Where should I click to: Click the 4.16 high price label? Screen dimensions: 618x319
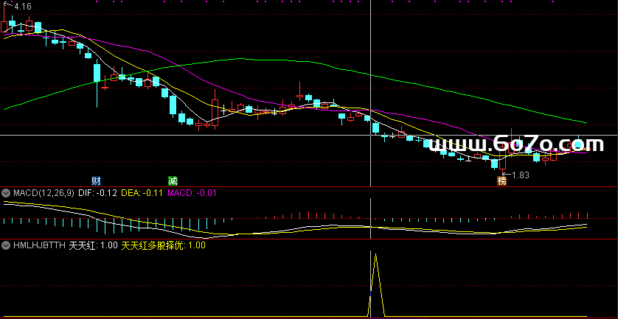click(x=23, y=7)
